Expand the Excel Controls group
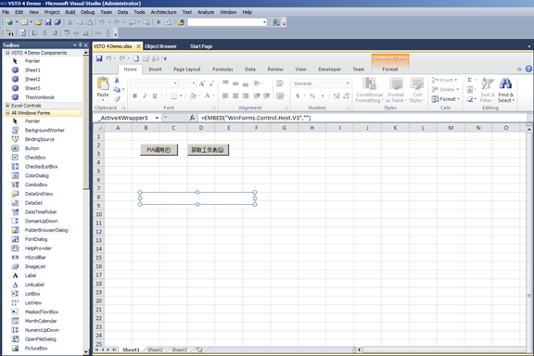534x356 pixels. tap(7, 106)
